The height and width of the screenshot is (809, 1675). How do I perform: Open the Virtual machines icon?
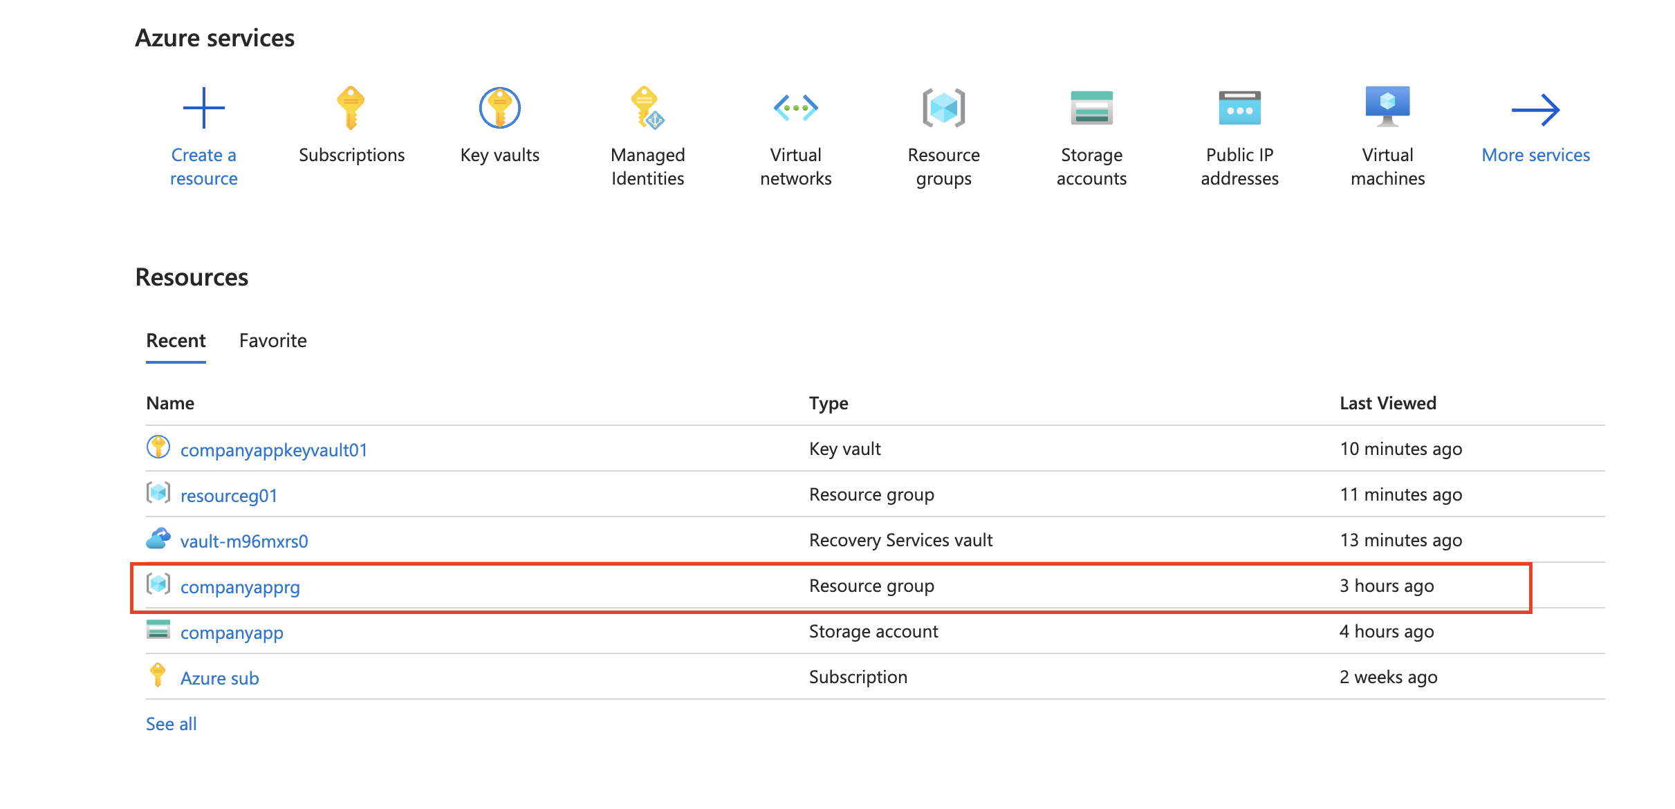click(x=1388, y=106)
